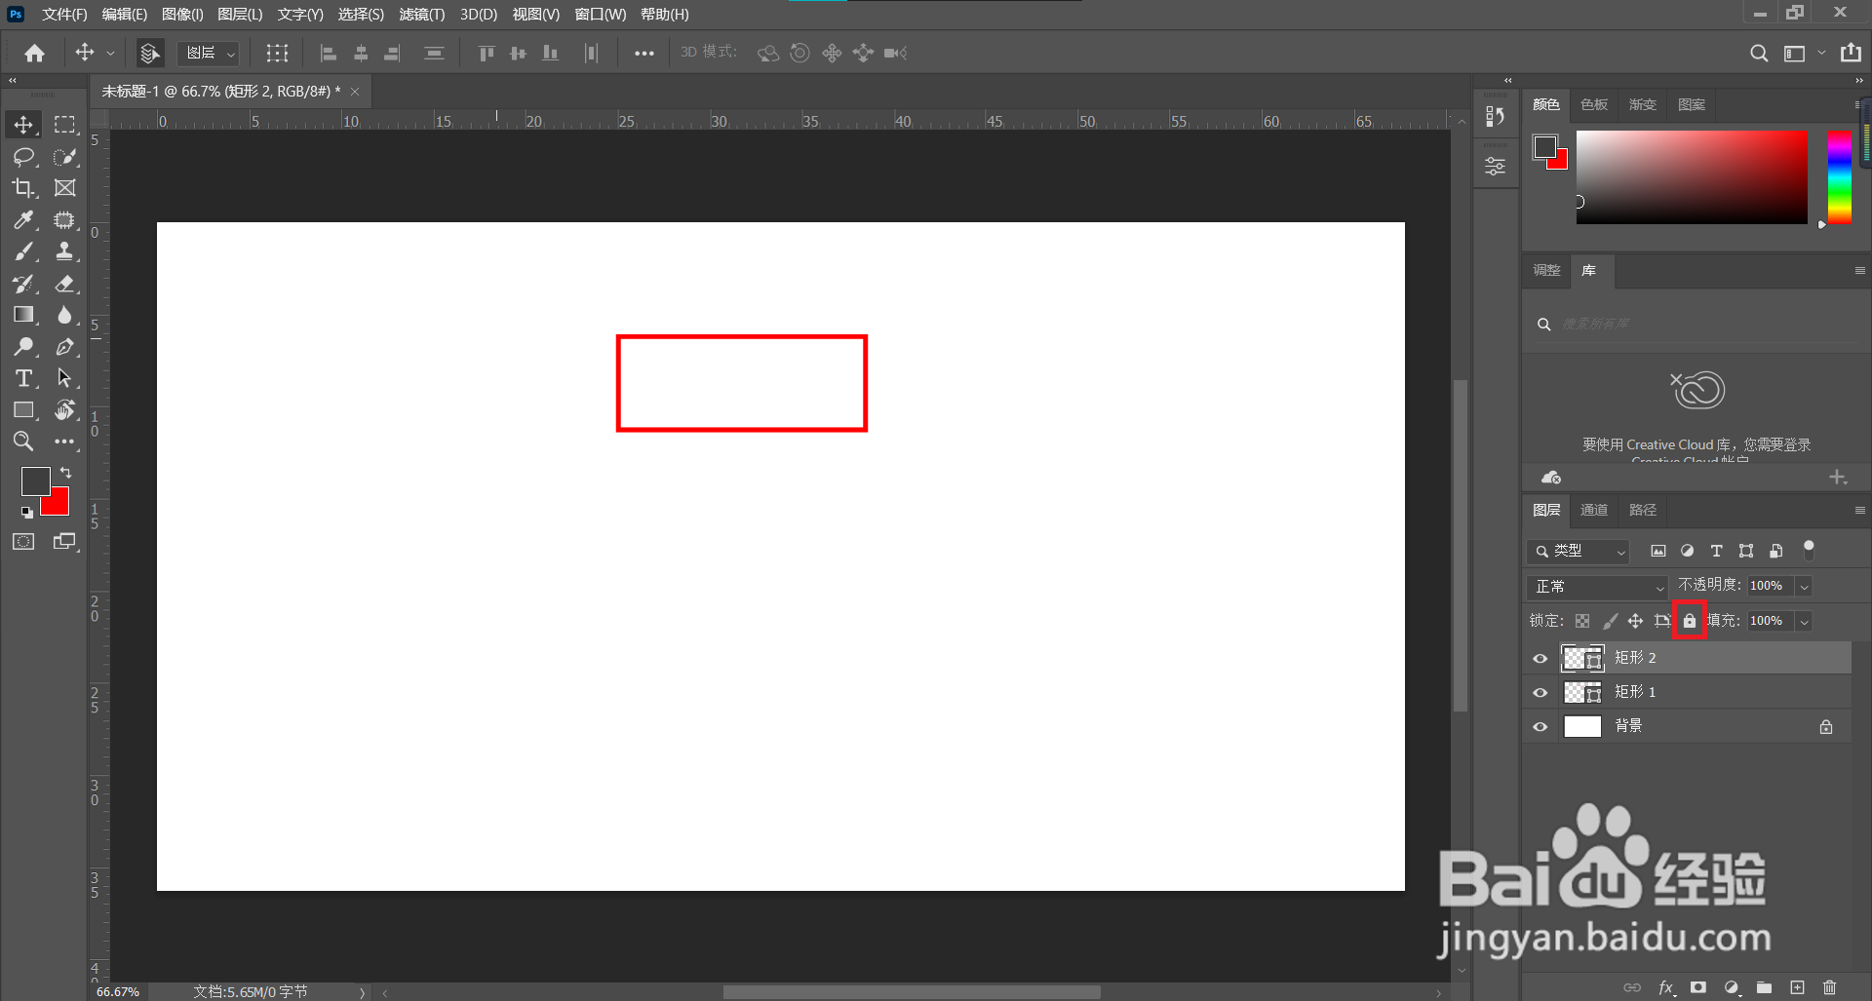
Task: Hide the 矩形 2 layer
Action: 1540,658
